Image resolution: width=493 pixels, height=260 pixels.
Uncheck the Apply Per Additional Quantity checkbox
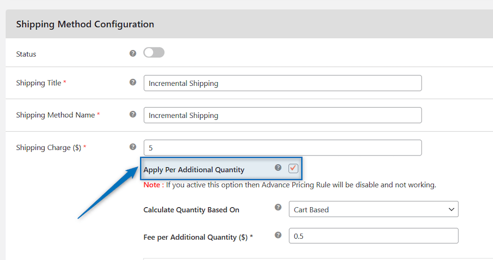click(293, 169)
